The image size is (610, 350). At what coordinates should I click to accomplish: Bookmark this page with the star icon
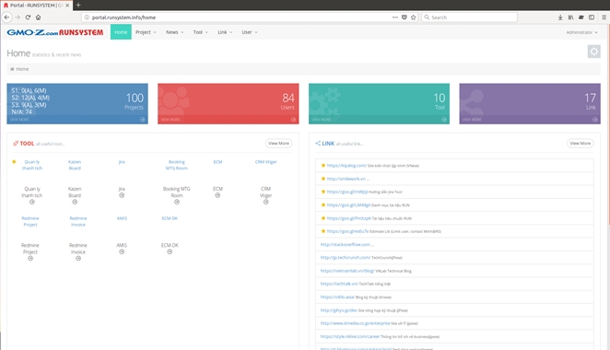(x=413, y=17)
